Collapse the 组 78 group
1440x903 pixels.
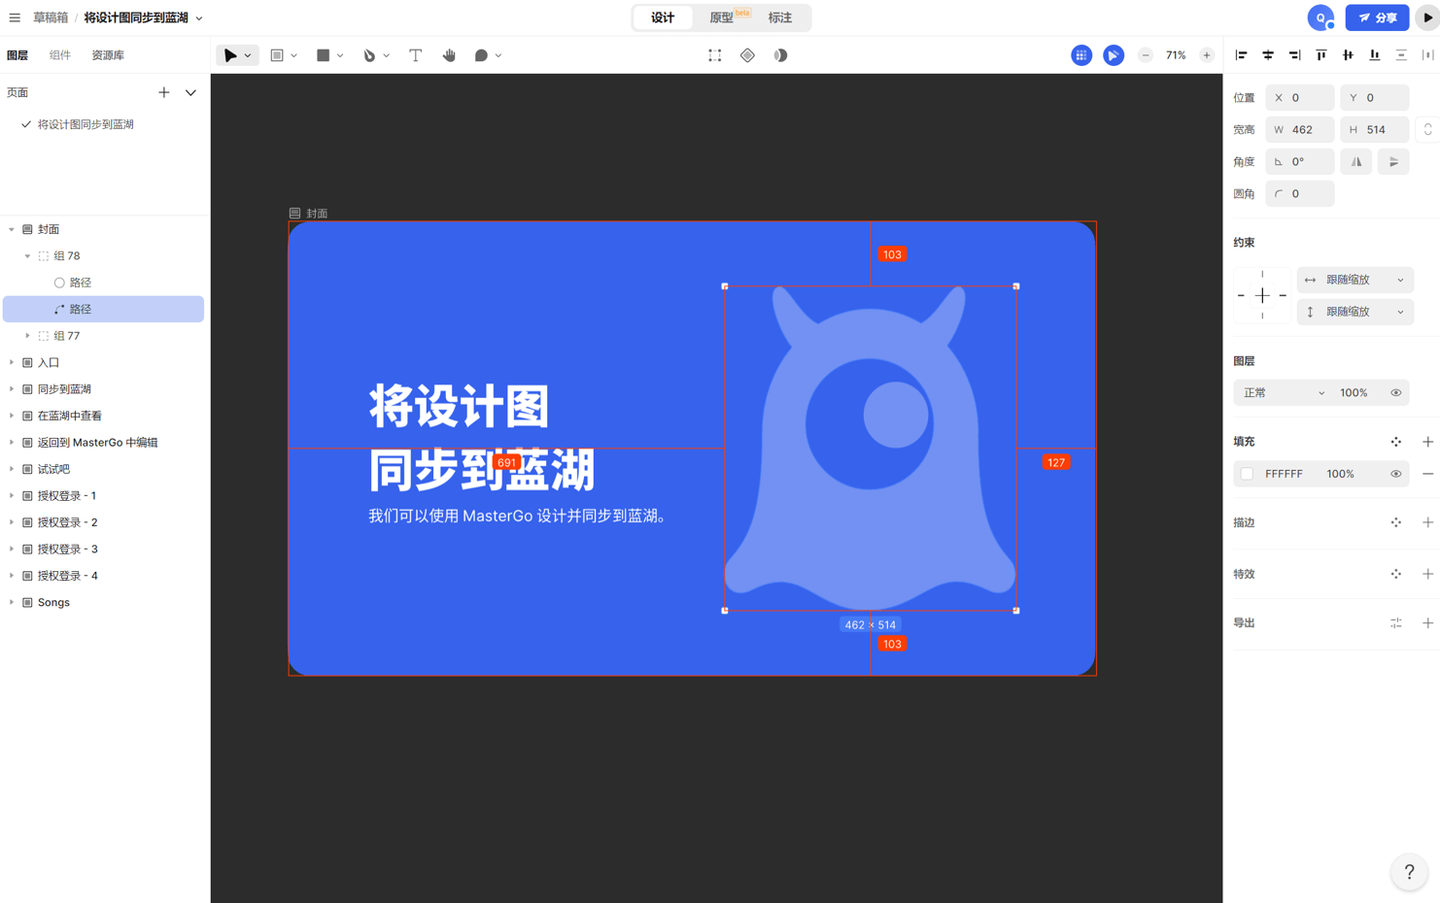click(x=27, y=256)
